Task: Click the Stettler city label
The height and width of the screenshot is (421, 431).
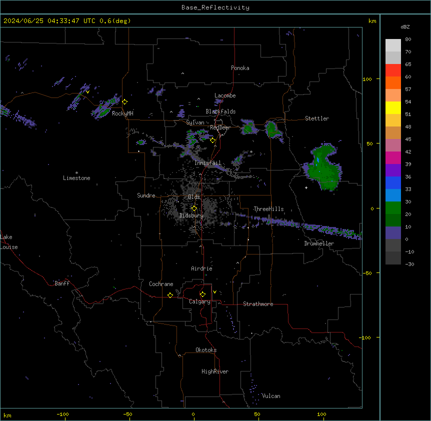Action: pos(317,118)
